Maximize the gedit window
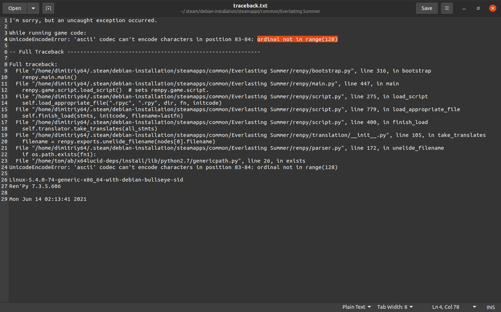 click(478, 8)
